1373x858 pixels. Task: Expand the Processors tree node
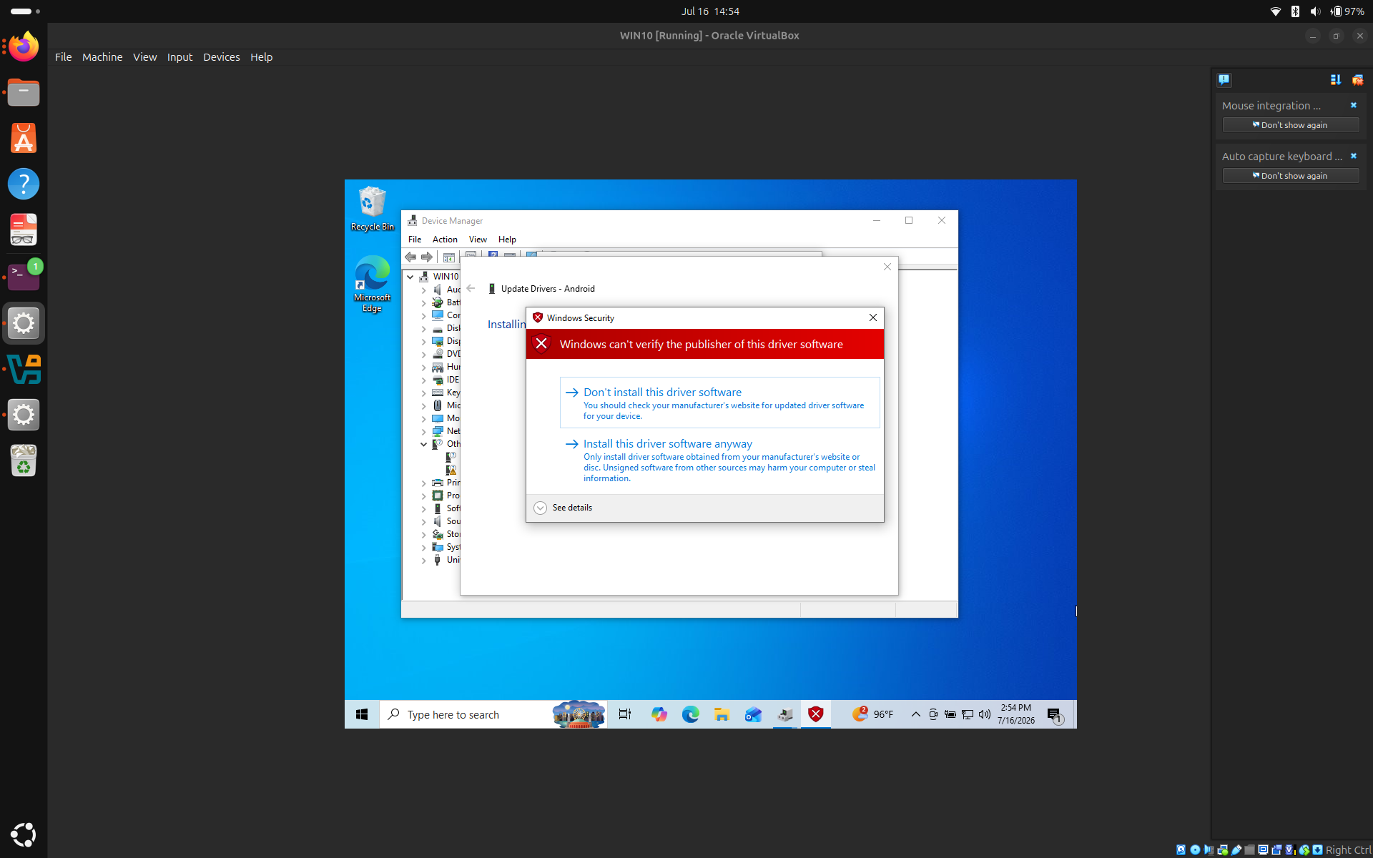[x=424, y=496]
